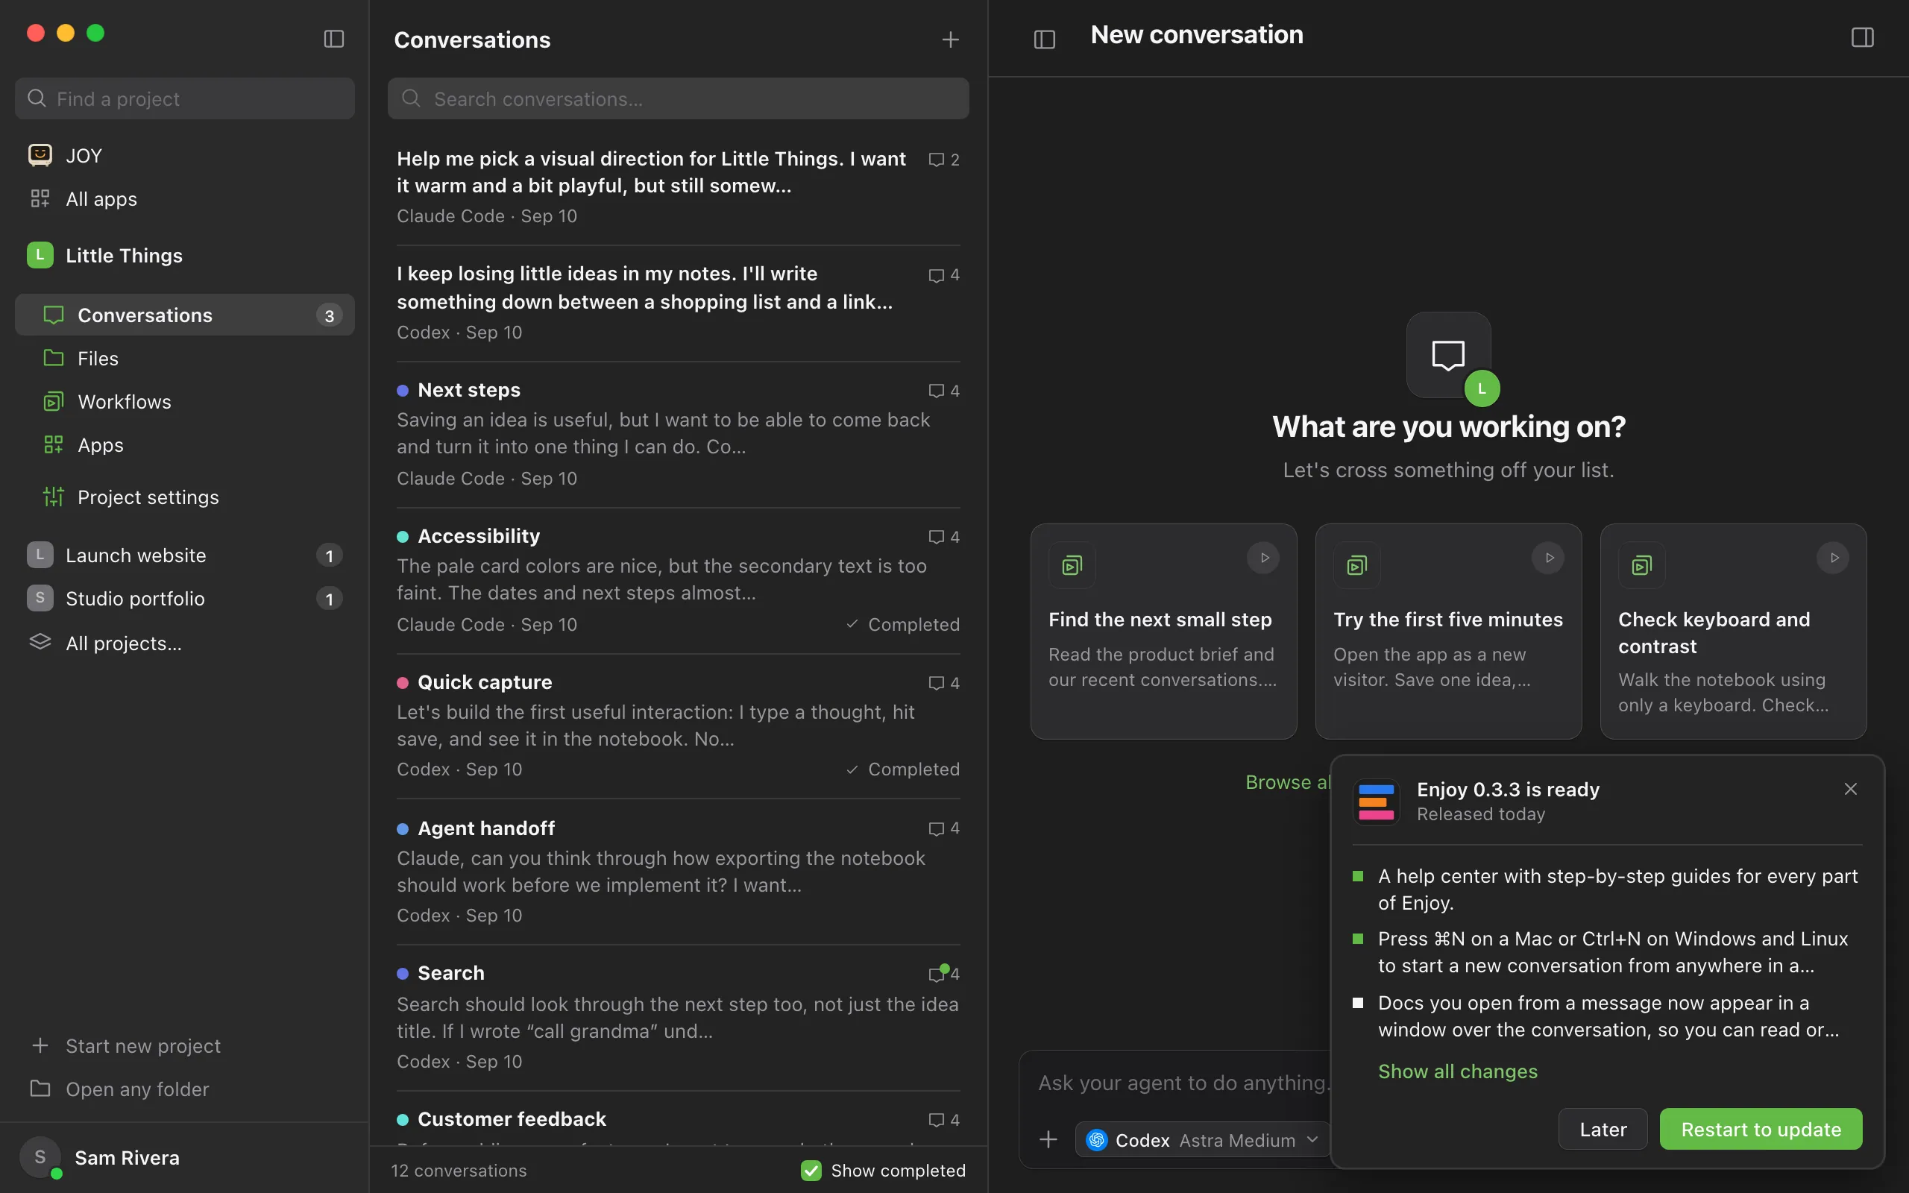Image resolution: width=1909 pixels, height=1193 pixels.
Task: Click the Browse all link
Action: coord(1288,782)
